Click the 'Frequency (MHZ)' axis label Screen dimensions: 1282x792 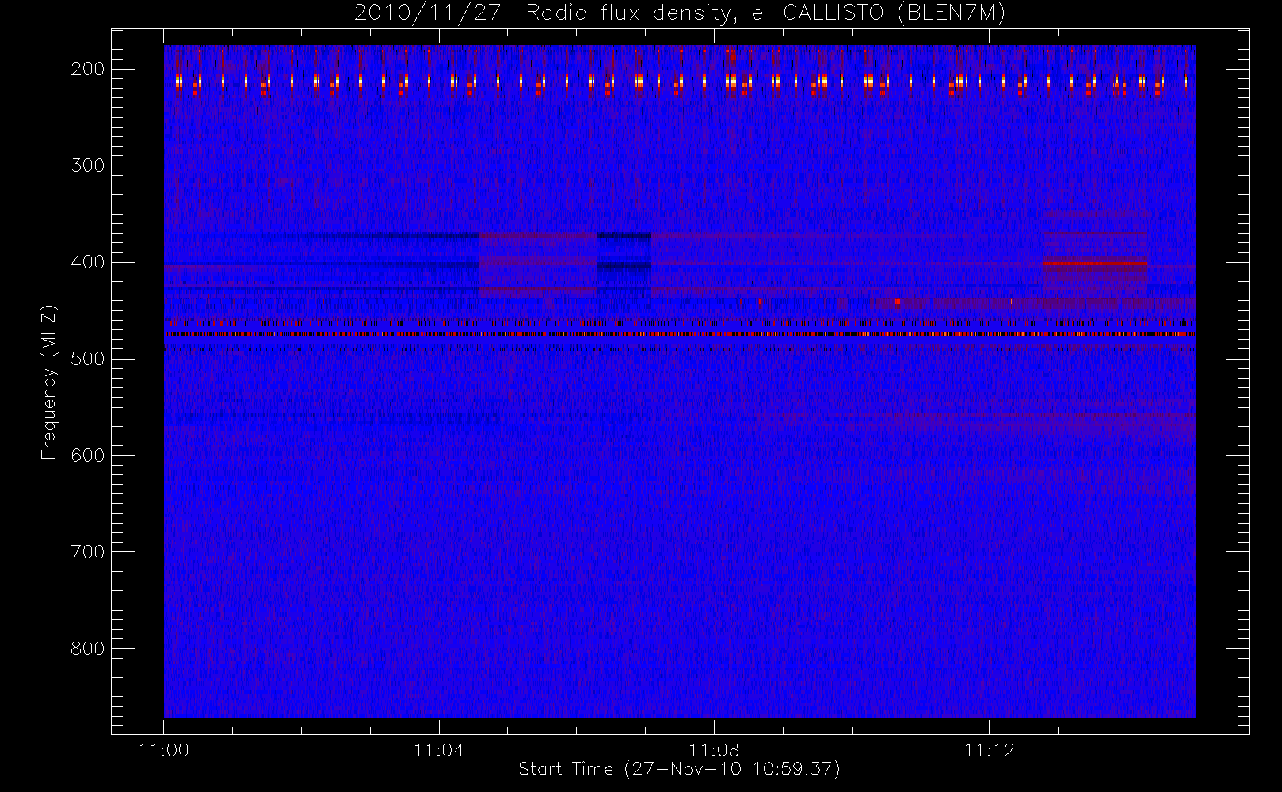pyautogui.click(x=49, y=382)
